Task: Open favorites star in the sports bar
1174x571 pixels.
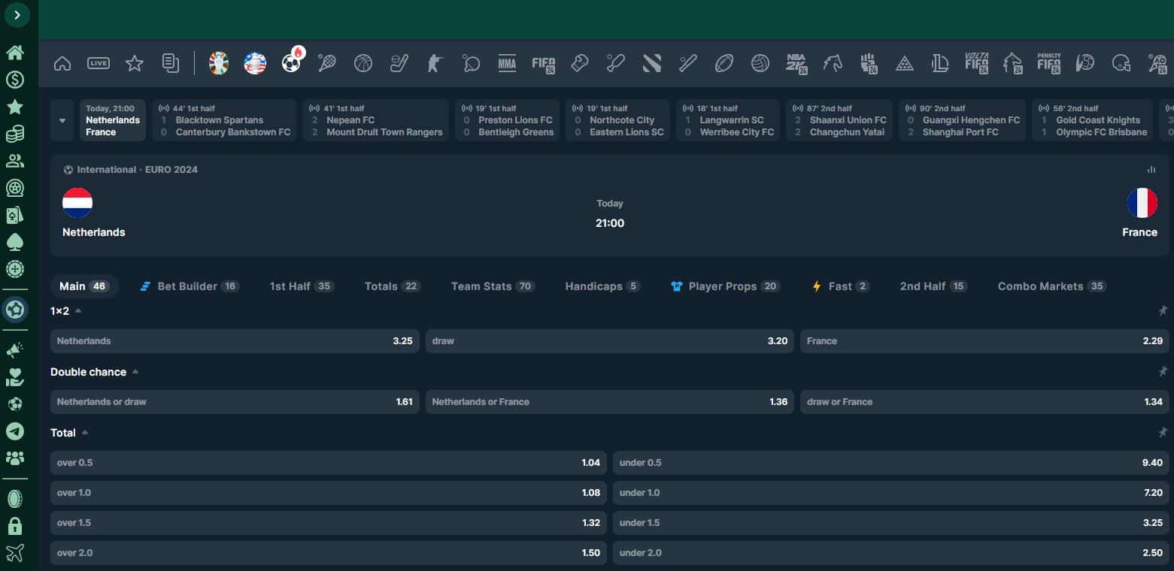Action: (135, 64)
